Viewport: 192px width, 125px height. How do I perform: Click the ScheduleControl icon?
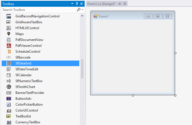coord(9,52)
